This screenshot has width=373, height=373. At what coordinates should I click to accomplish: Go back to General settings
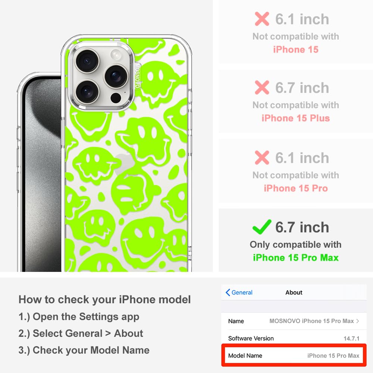point(239,292)
